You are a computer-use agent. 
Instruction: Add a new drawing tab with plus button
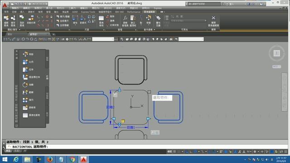pos(53,34)
